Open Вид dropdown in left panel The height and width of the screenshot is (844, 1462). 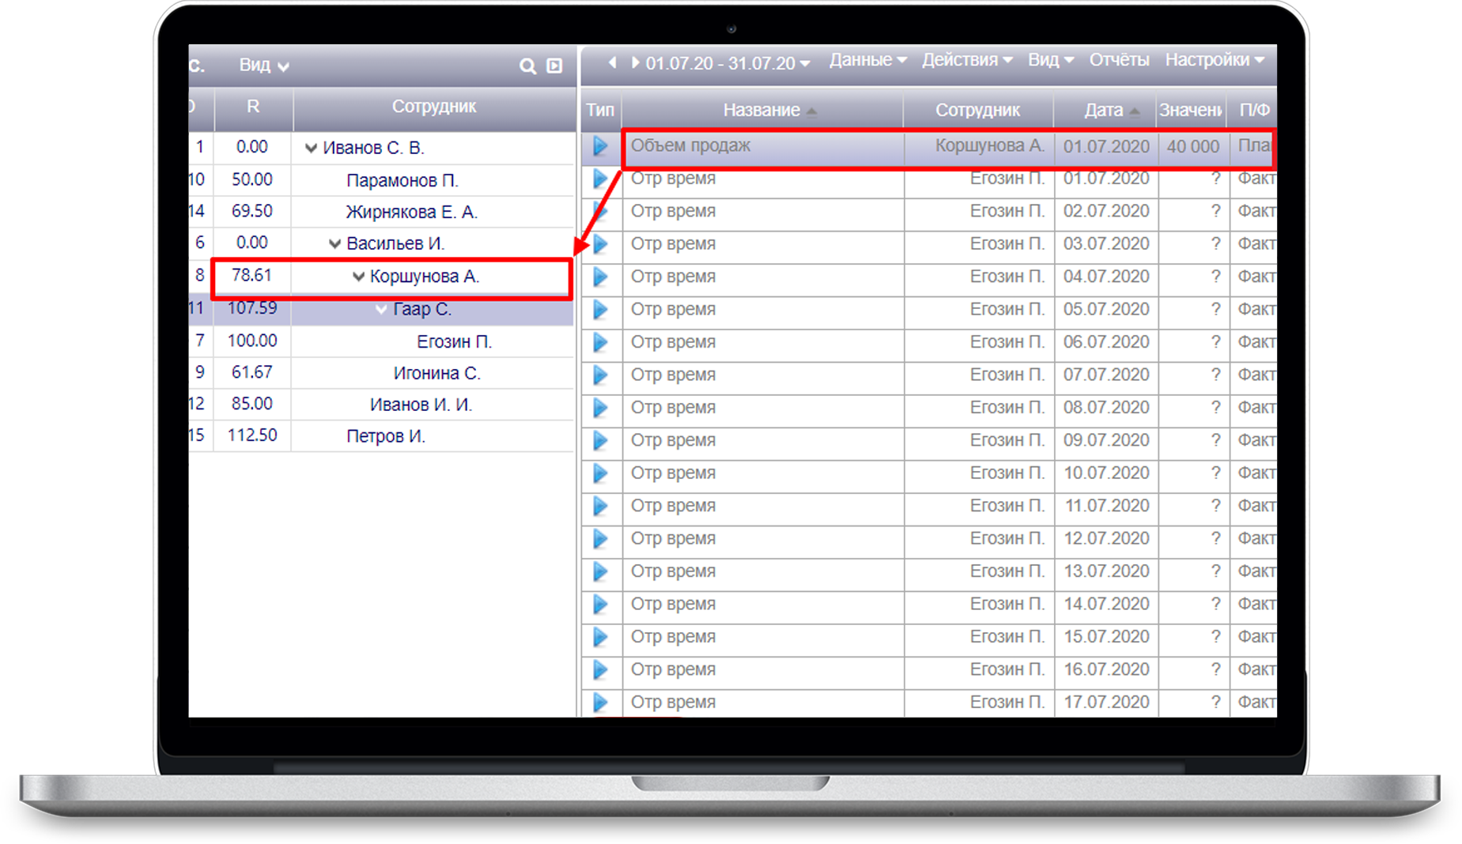click(263, 66)
